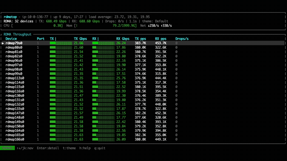
Task: Click the TX bar for rdmap166s0
Action: coord(61,139)
